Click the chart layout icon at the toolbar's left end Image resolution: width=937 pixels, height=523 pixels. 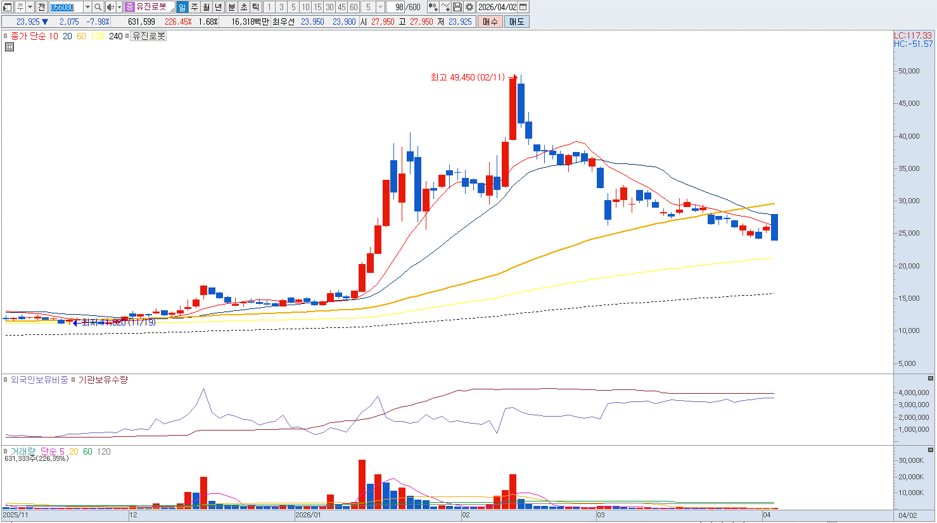8,7
